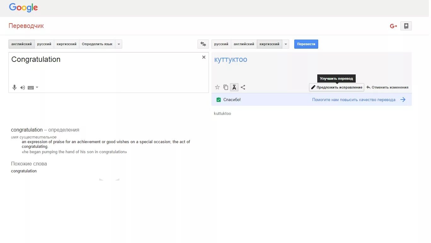Click the pencil suggest-edit icon
Viewport: 431px width, 243px height.
[313, 87]
